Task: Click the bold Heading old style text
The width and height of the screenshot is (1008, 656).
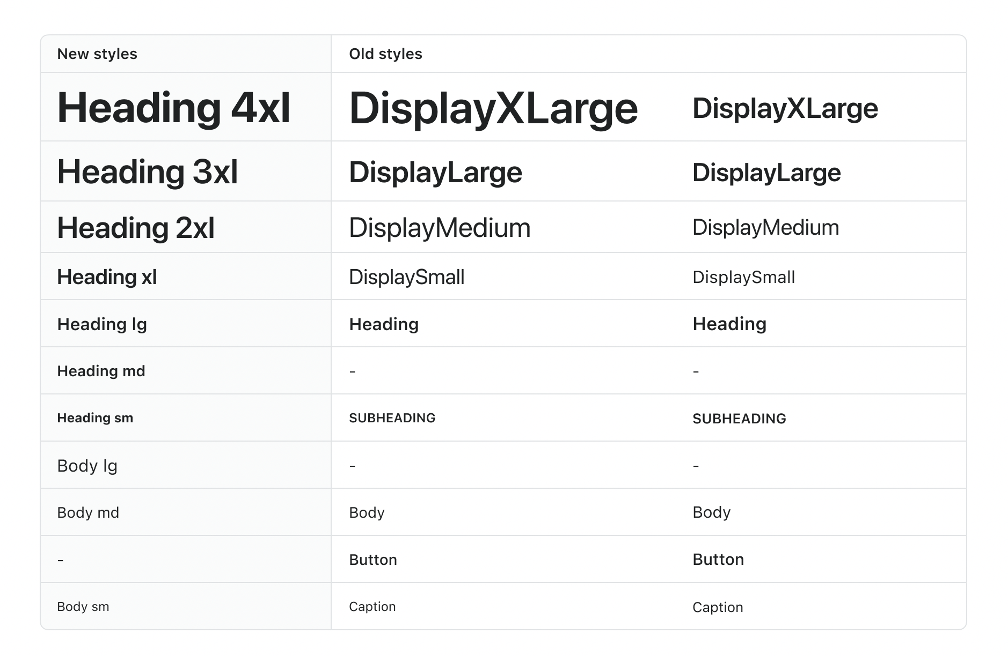Action: click(x=383, y=324)
